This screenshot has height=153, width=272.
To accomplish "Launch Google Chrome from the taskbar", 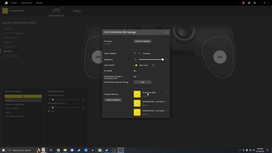I will coord(58,150).
